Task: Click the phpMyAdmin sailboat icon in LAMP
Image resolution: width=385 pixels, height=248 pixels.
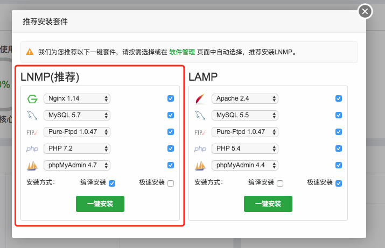Action: [200, 166]
